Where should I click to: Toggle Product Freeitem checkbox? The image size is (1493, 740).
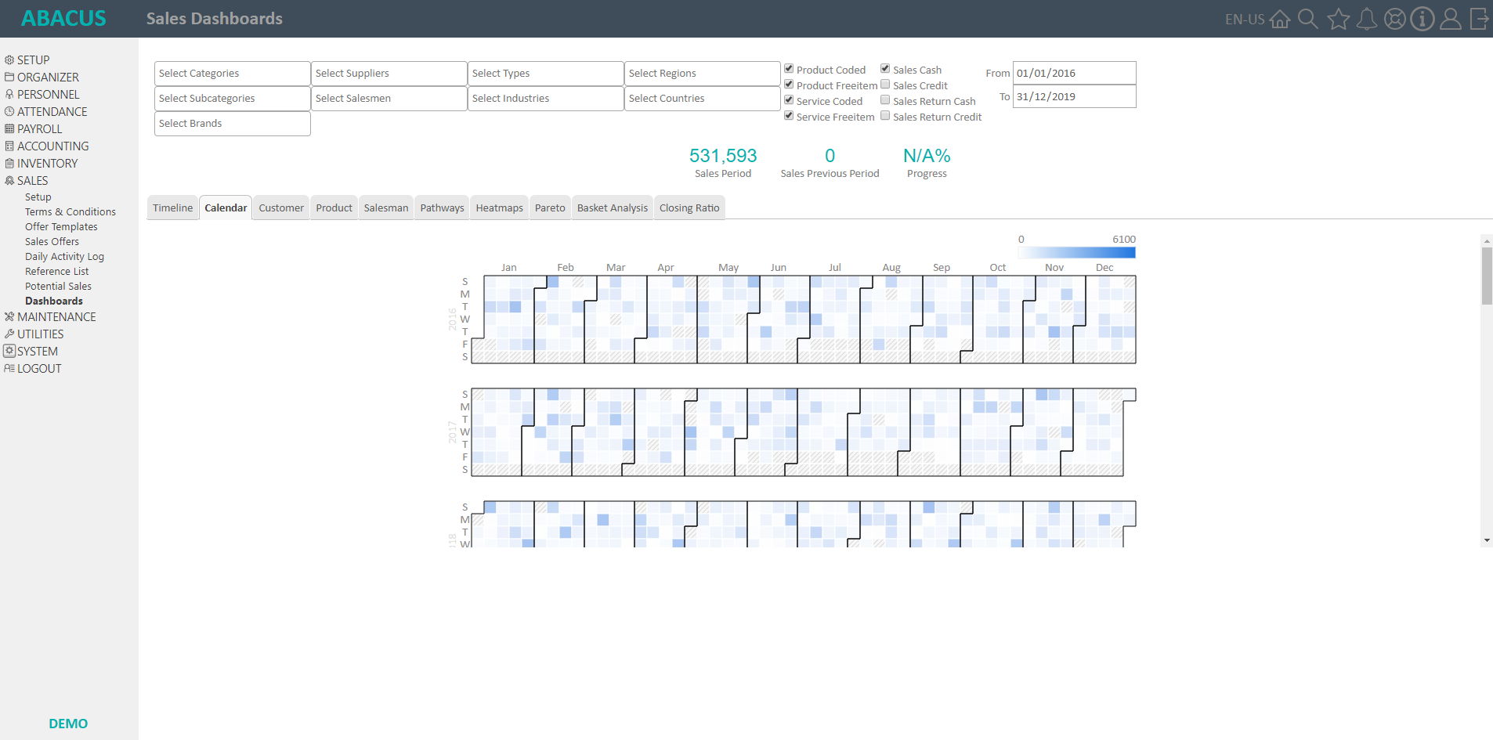[789, 85]
